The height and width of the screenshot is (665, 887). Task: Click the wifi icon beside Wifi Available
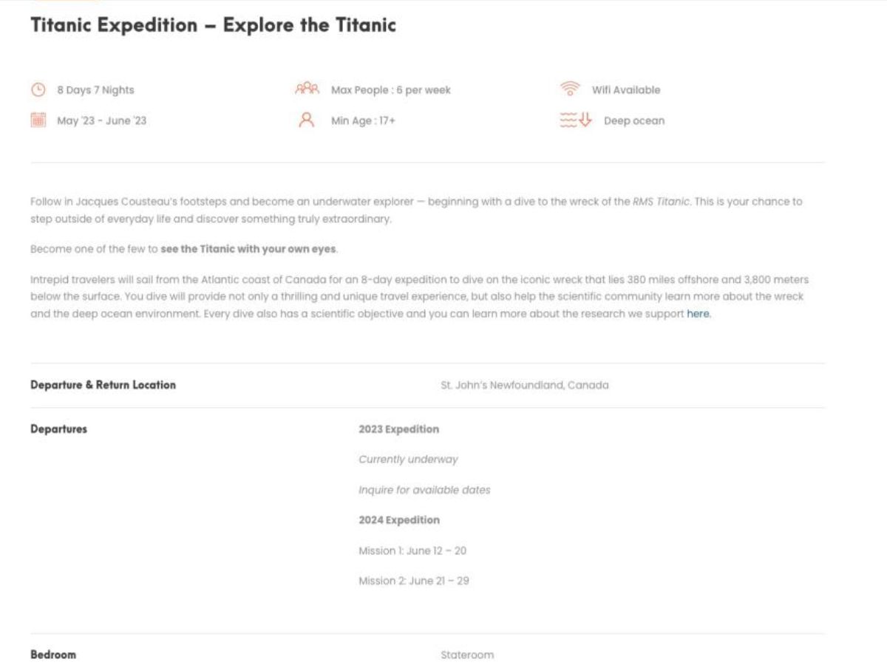pos(570,89)
